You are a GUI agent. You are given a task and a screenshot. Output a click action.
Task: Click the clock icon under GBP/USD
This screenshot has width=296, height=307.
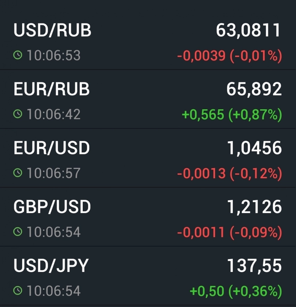coord(18,232)
